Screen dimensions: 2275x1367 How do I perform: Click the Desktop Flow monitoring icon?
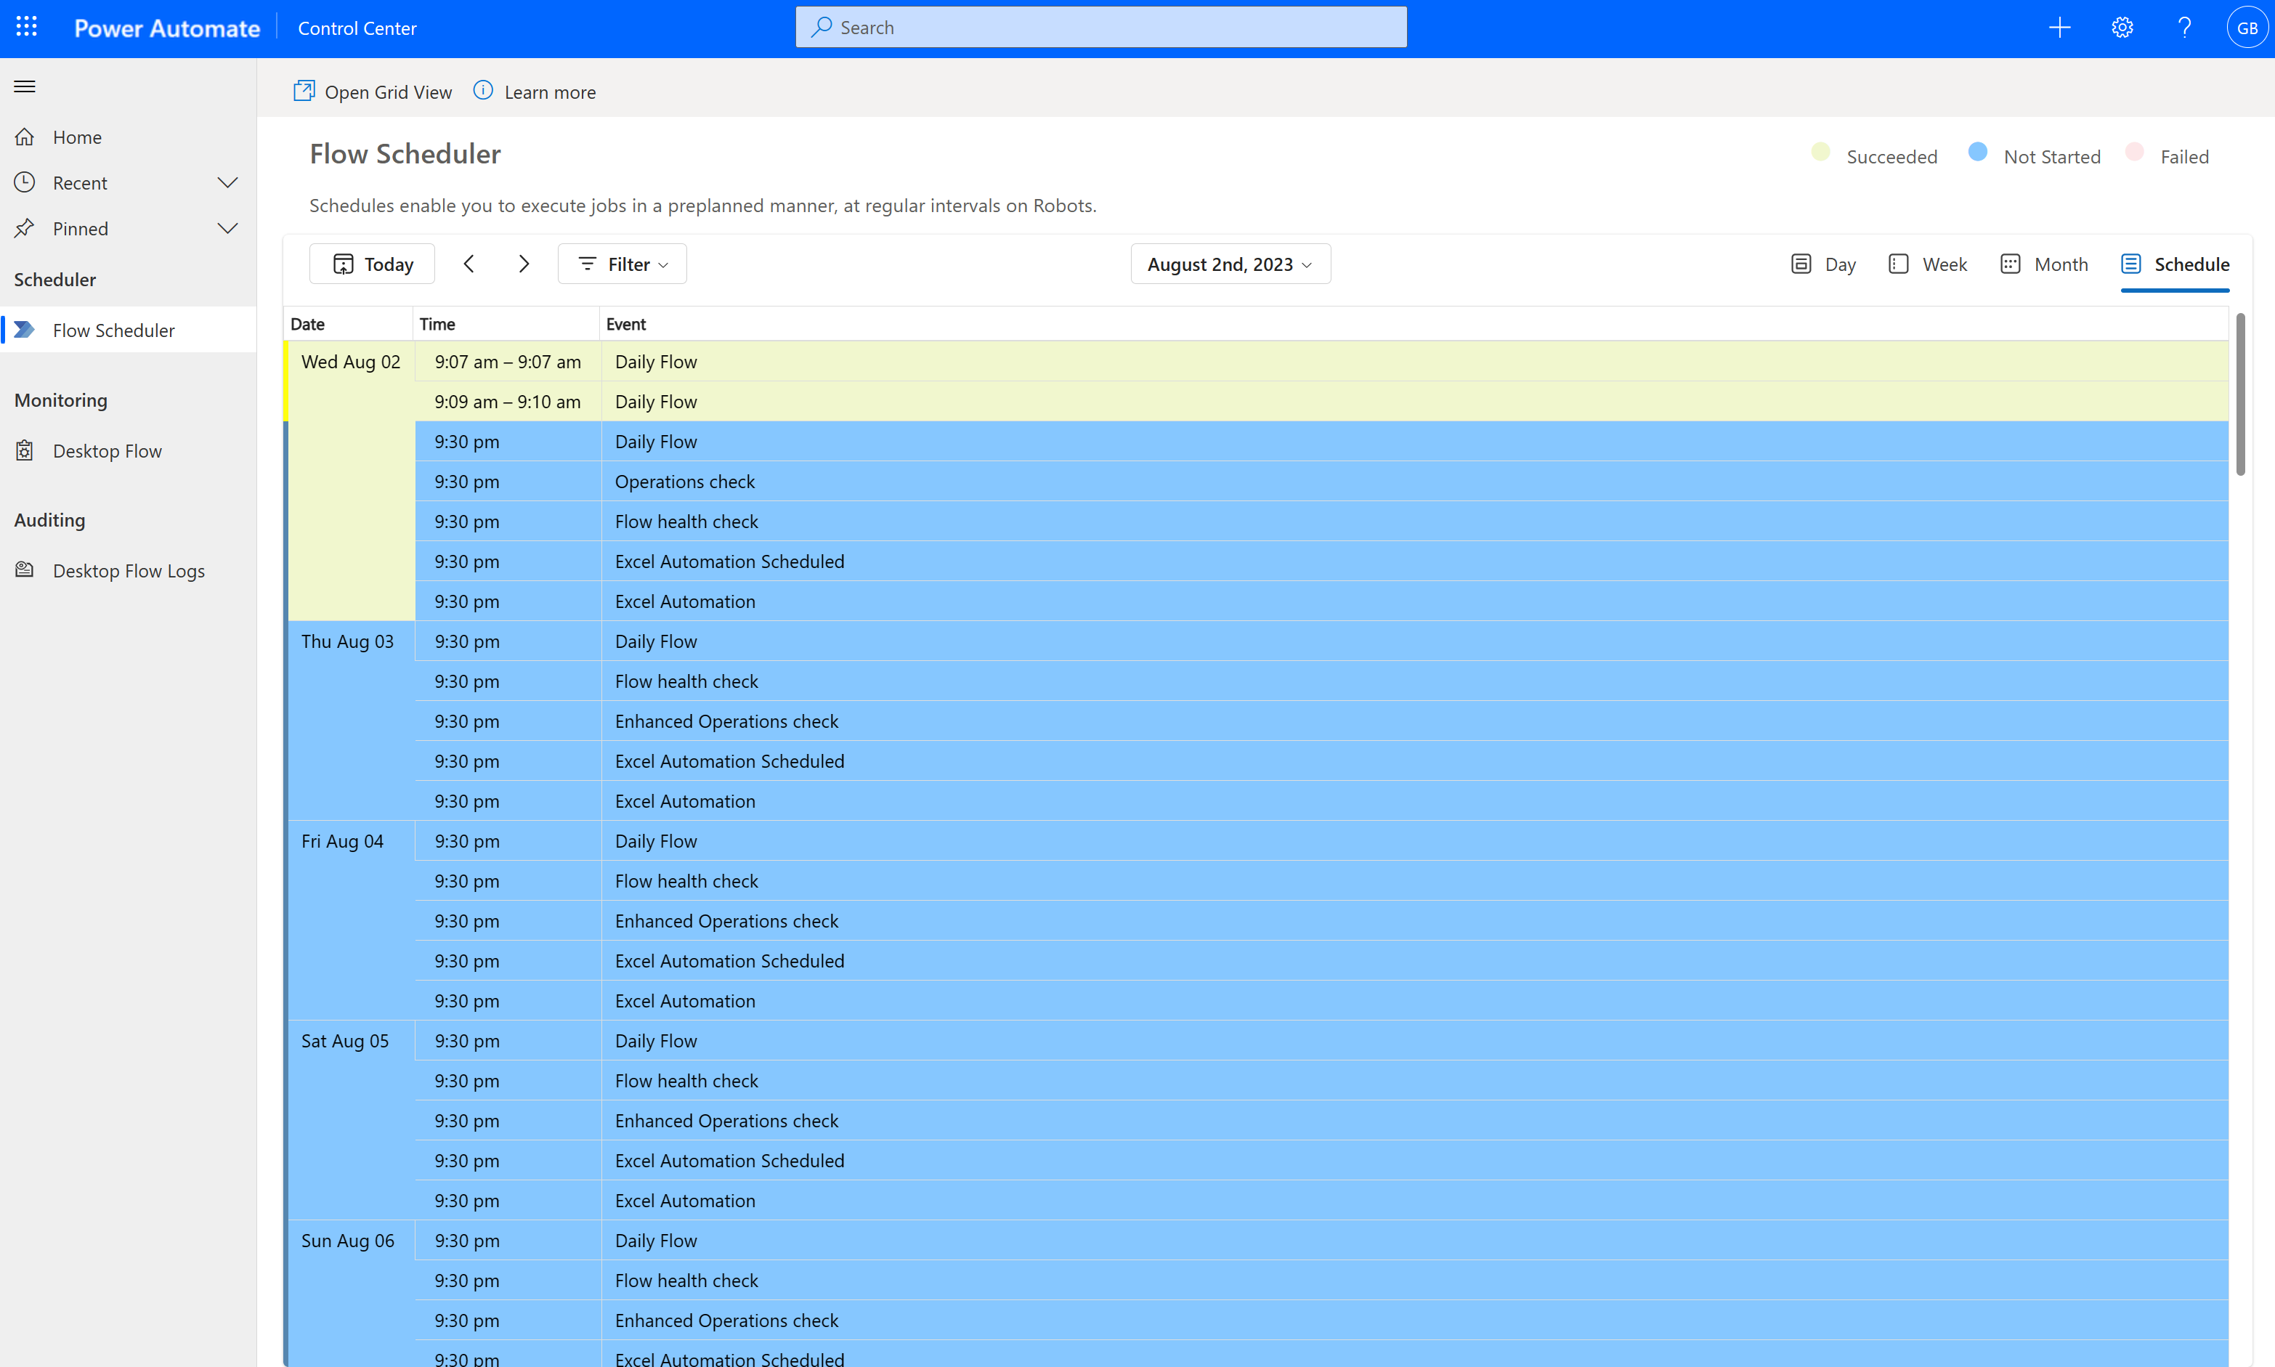tap(25, 450)
